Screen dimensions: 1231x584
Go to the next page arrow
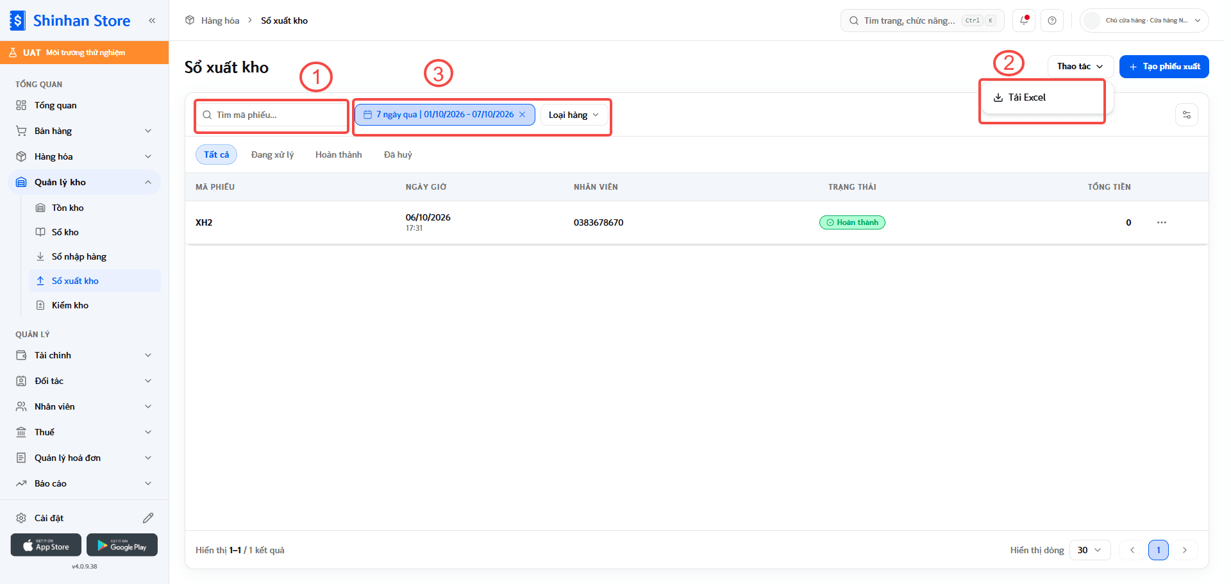pyautogui.click(x=1185, y=550)
